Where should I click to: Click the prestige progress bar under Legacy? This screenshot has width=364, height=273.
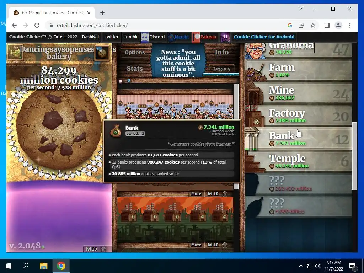(221, 75)
